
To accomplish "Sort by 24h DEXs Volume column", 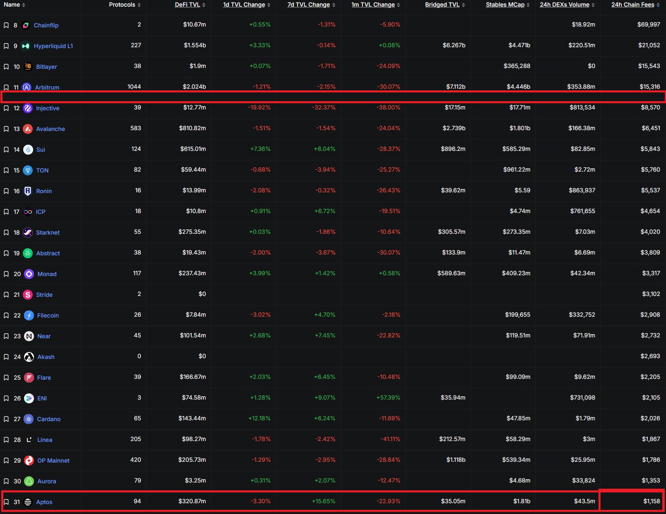I will [x=567, y=5].
